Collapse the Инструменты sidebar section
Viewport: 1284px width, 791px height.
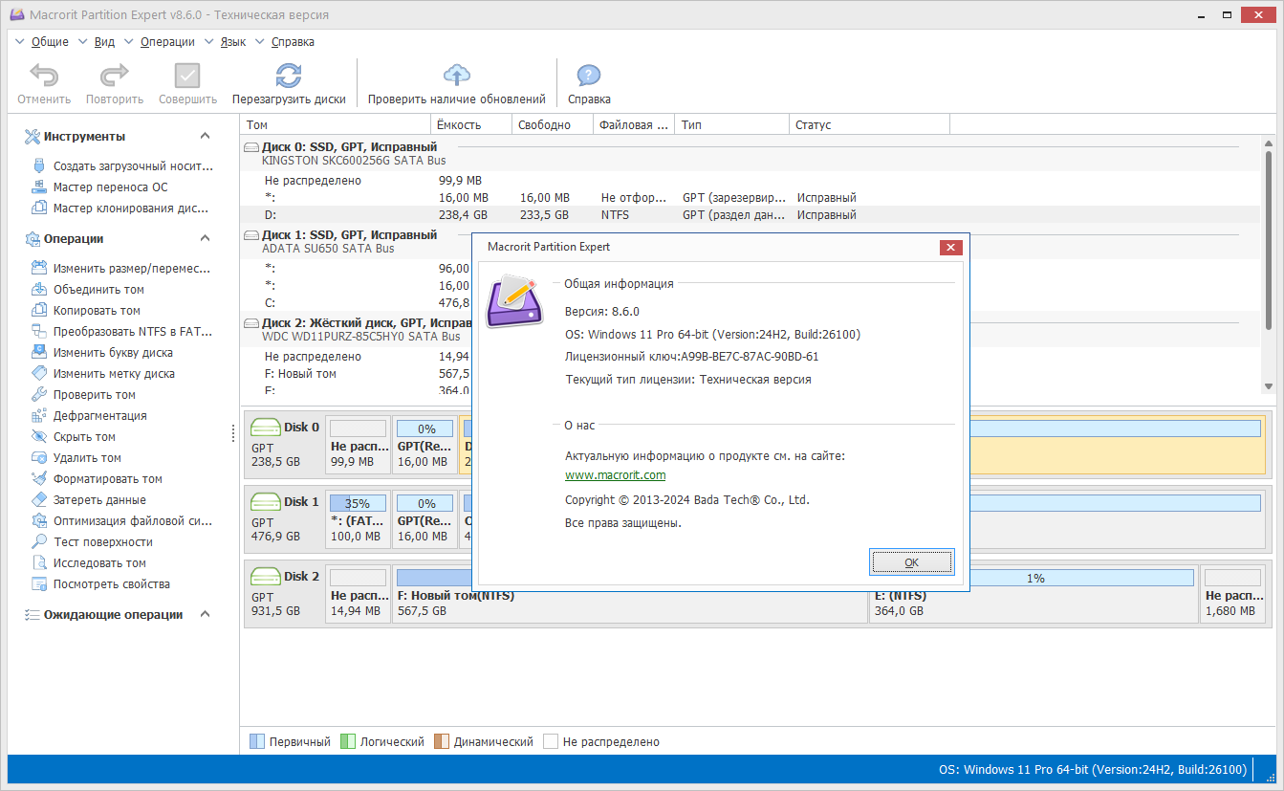205,137
